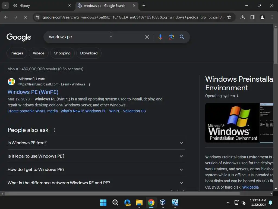Click the scroll down arrow
This screenshot has width=278, height=209.
point(276,189)
